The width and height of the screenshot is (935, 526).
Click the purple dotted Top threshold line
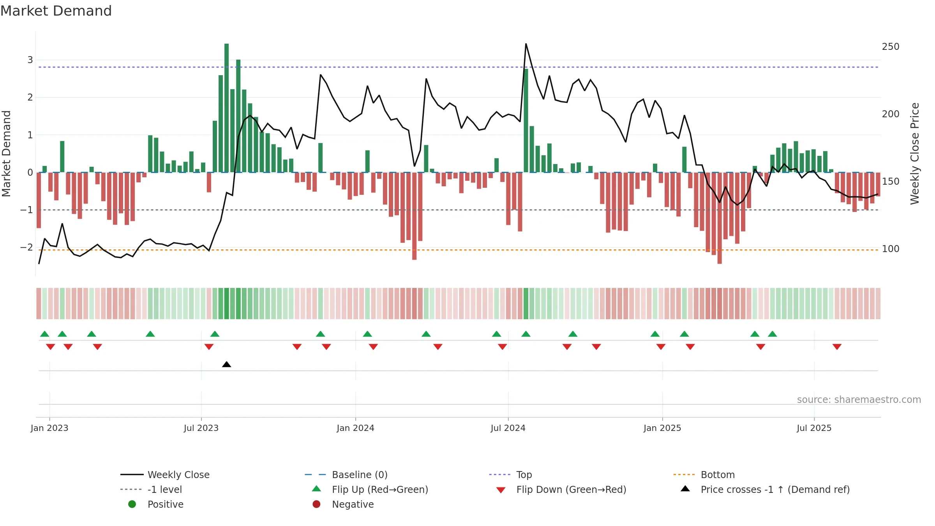point(458,67)
